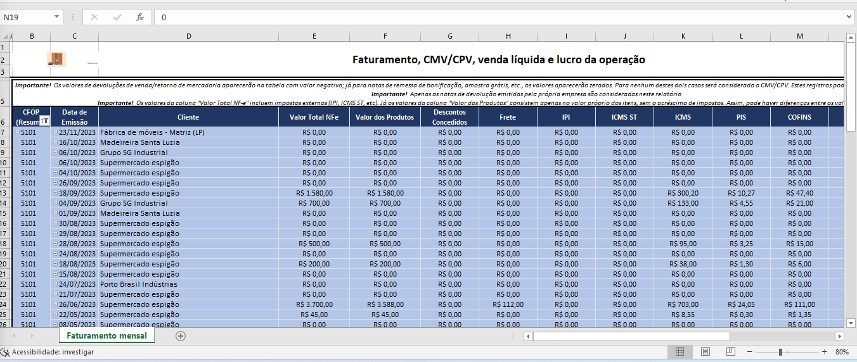This screenshot has height=362, width=857.
Task: Select cell Fábrica de móveis - Matriz (LP)
Action: click(x=188, y=132)
